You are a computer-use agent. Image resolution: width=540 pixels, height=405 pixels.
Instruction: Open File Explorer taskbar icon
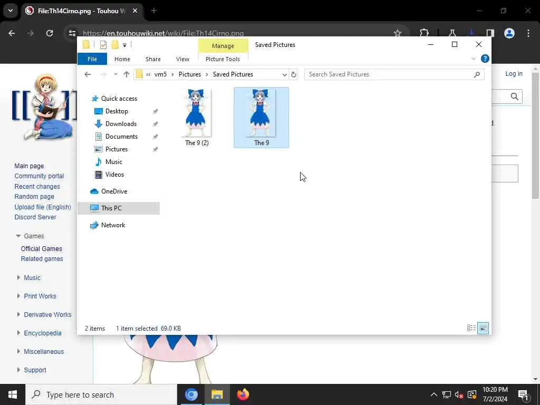(x=217, y=394)
